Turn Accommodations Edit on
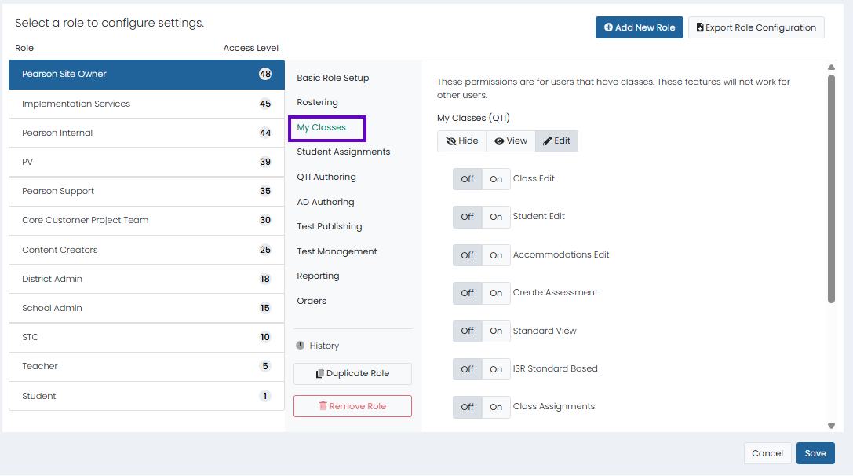853x476 pixels. point(496,254)
